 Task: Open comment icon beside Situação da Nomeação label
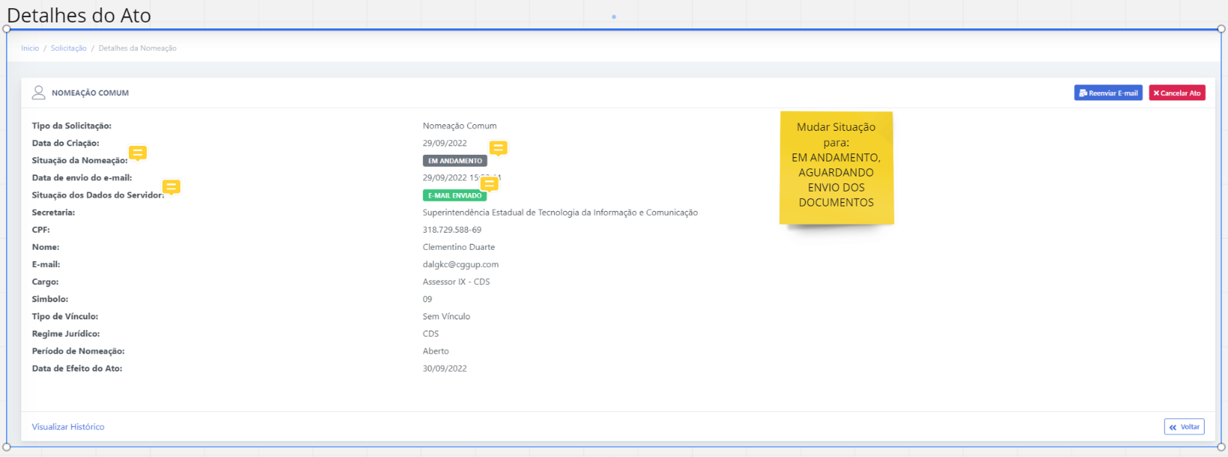[138, 153]
